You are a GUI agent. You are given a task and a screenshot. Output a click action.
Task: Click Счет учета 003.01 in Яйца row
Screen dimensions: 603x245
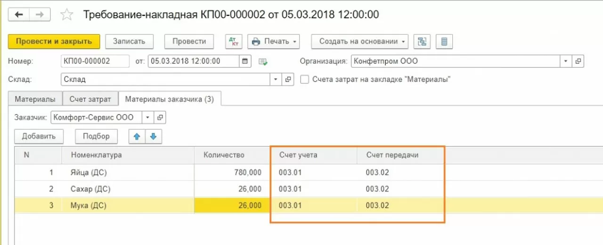[314, 172]
